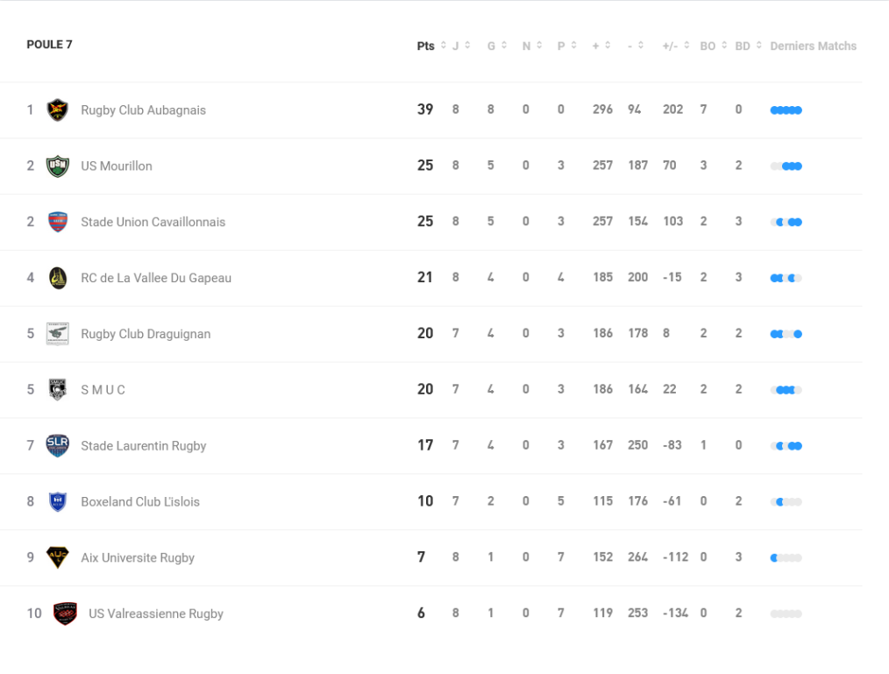Click the Poule 7 heading
The image size is (889, 674).
[x=50, y=45]
